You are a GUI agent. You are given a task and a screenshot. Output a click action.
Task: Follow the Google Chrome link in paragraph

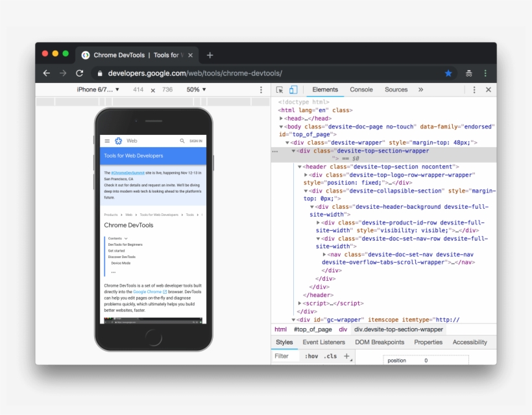(x=150, y=292)
